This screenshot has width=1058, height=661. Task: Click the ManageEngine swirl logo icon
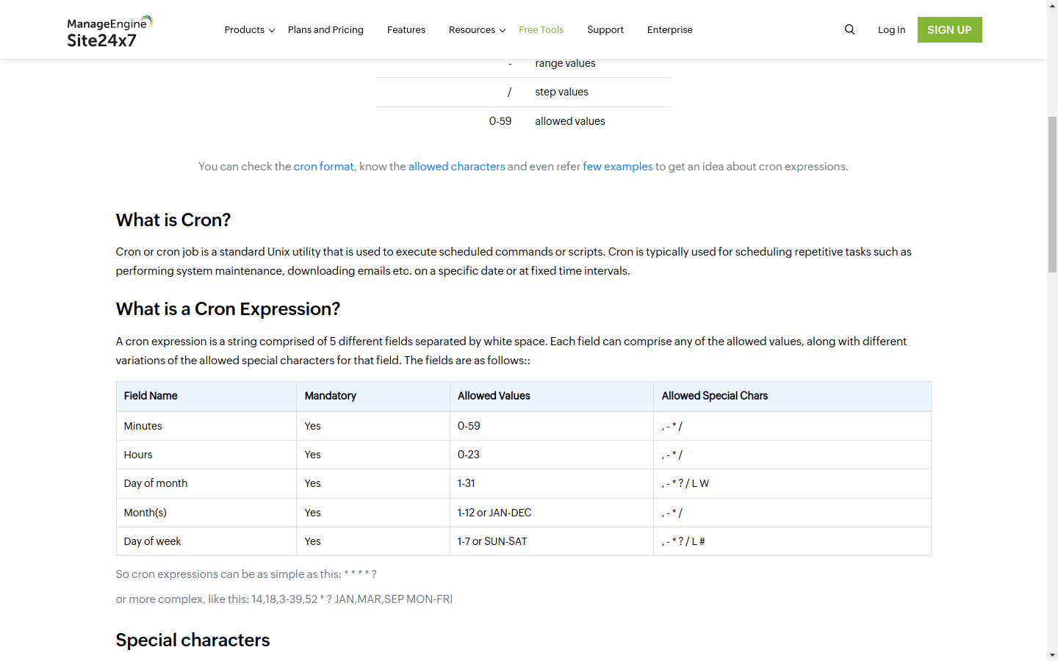(145, 21)
